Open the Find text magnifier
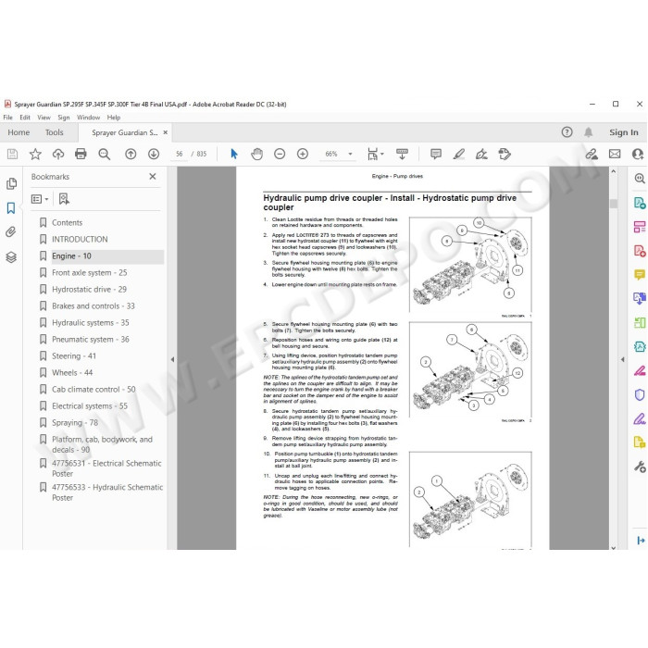648x648 pixels. tap(104, 155)
